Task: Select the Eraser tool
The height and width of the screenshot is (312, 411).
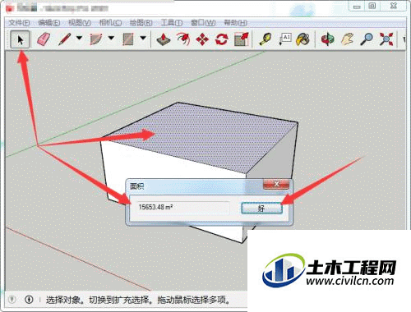Action: tap(44, 39)
